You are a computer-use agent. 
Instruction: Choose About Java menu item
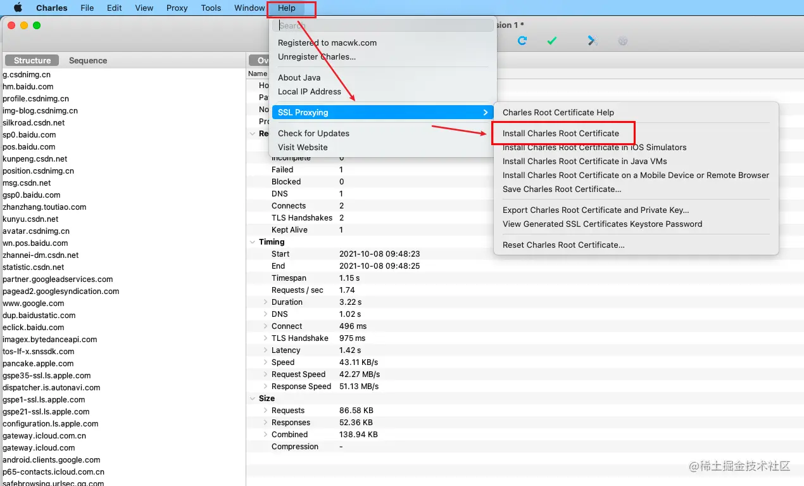coord(299,77)
